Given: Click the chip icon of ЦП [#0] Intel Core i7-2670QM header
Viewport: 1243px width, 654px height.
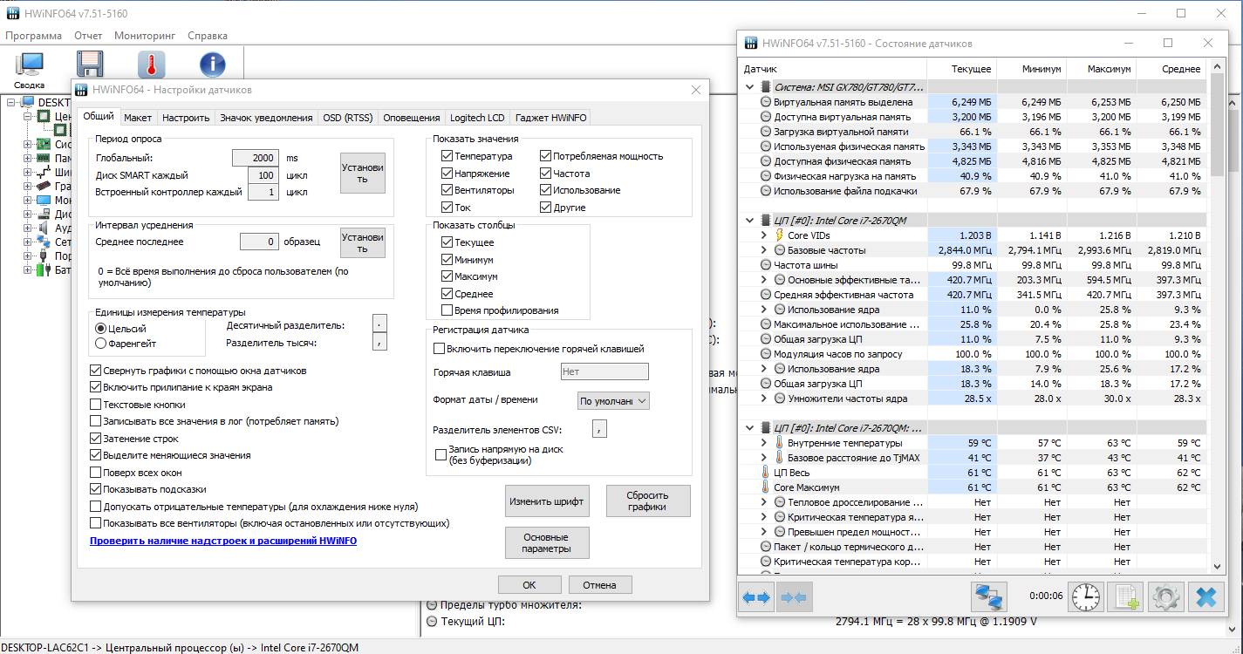Looking at the screenshot, I should pyautogui.click(x=766, y=221).
